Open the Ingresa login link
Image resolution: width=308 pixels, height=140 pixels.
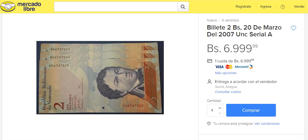point(266,7)
